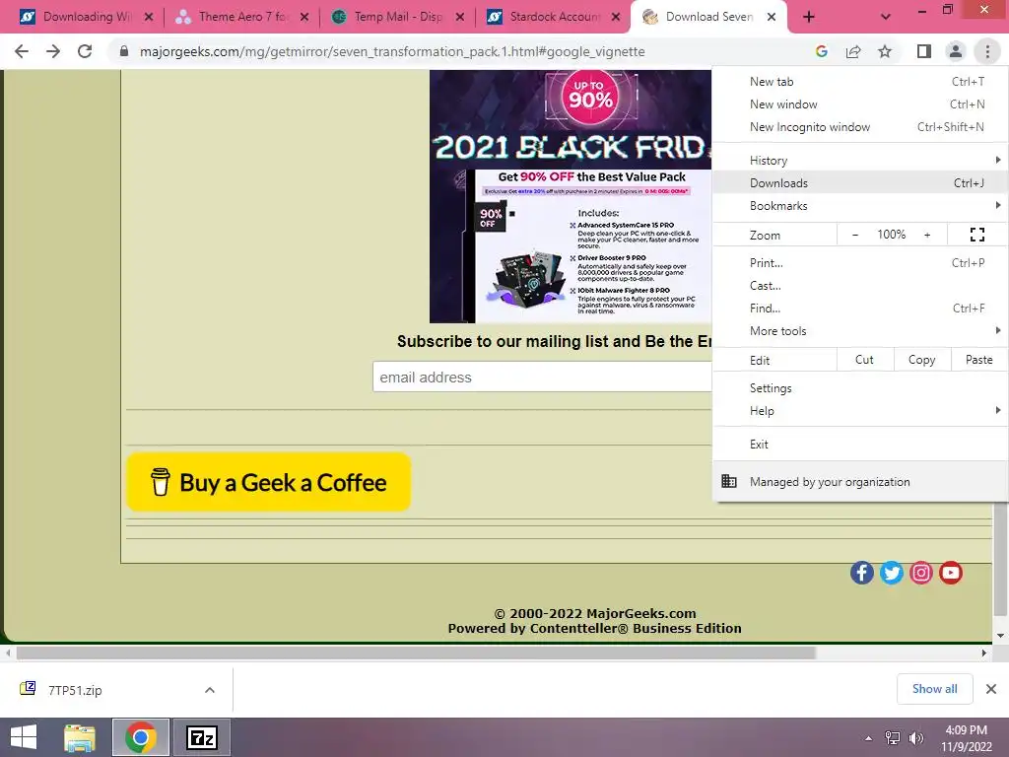Screen dimensions: 1009x757
Task: Expand the History submenu
Action: tap(860, 161)
